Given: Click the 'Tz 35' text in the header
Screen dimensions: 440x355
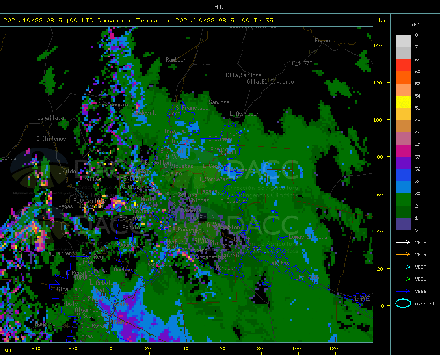Looking at the screenshot, I should pos(263,21).
